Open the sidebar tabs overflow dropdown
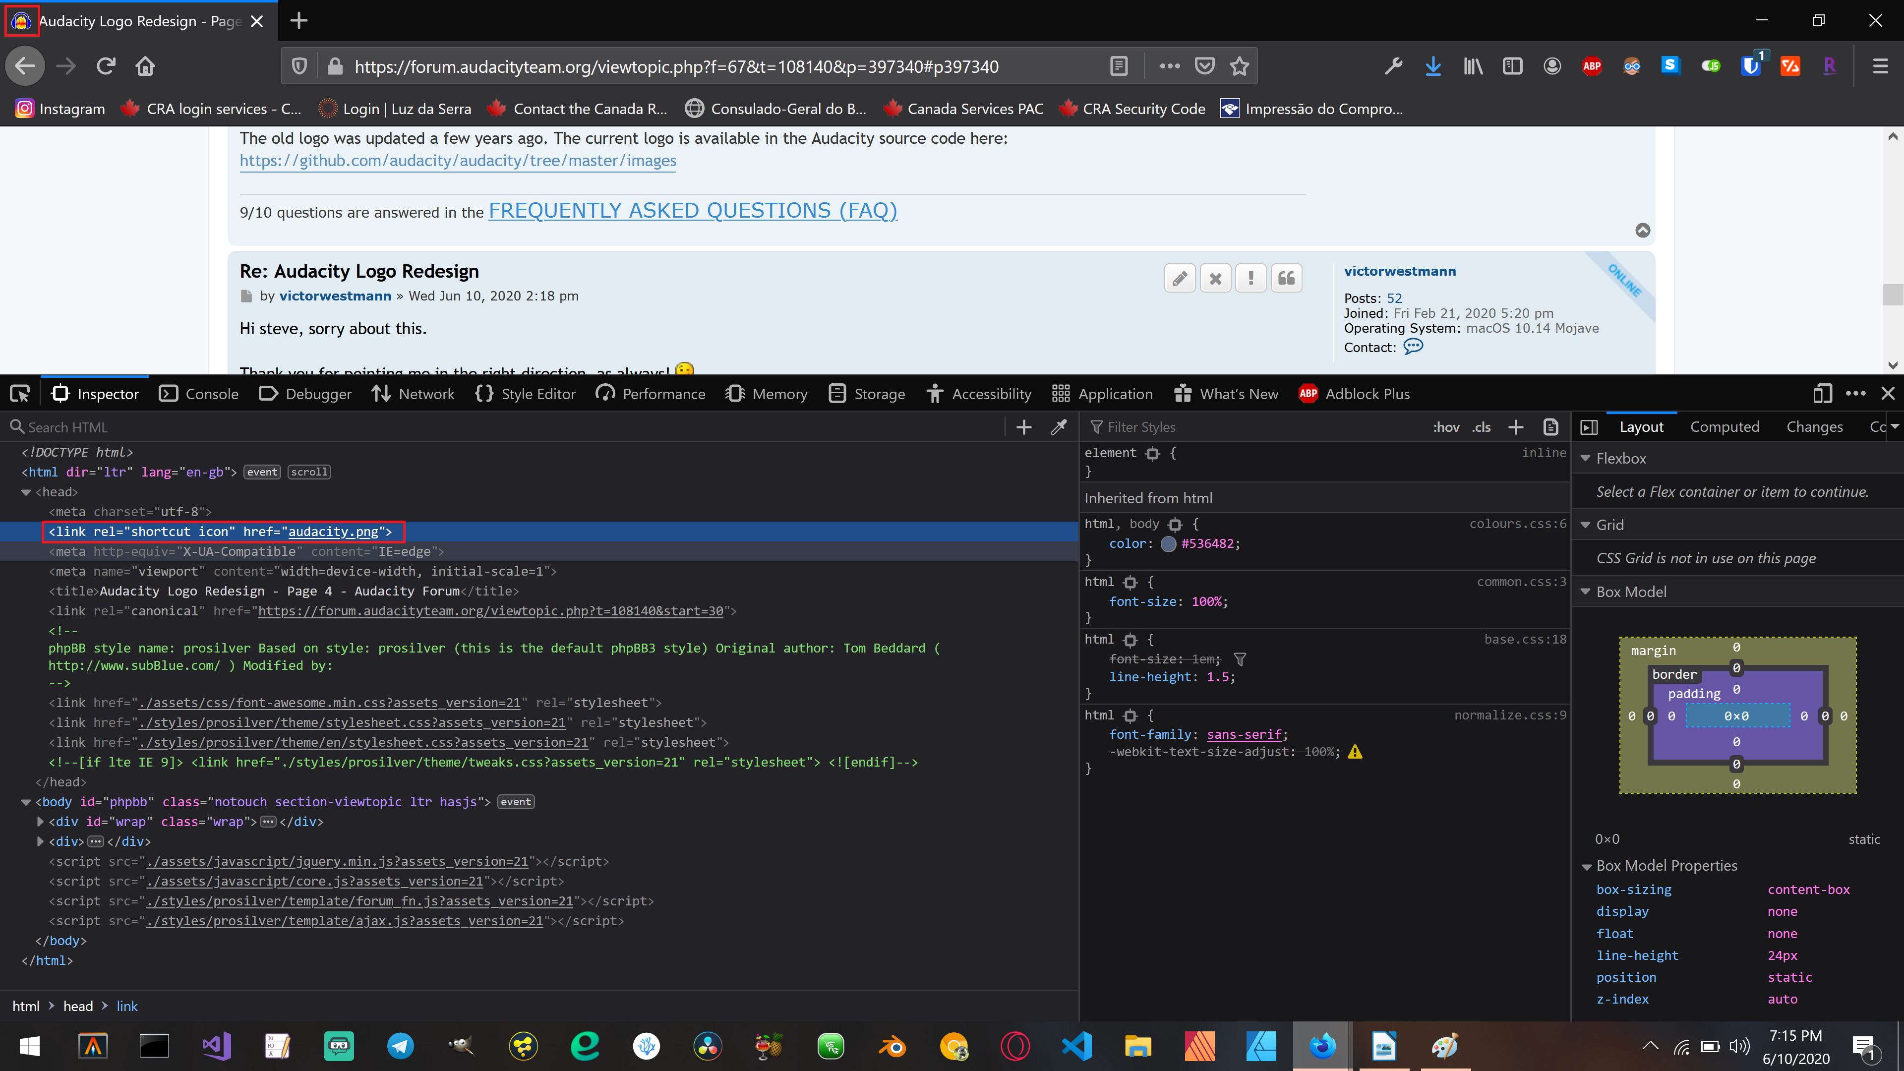 coord(1895,426)
